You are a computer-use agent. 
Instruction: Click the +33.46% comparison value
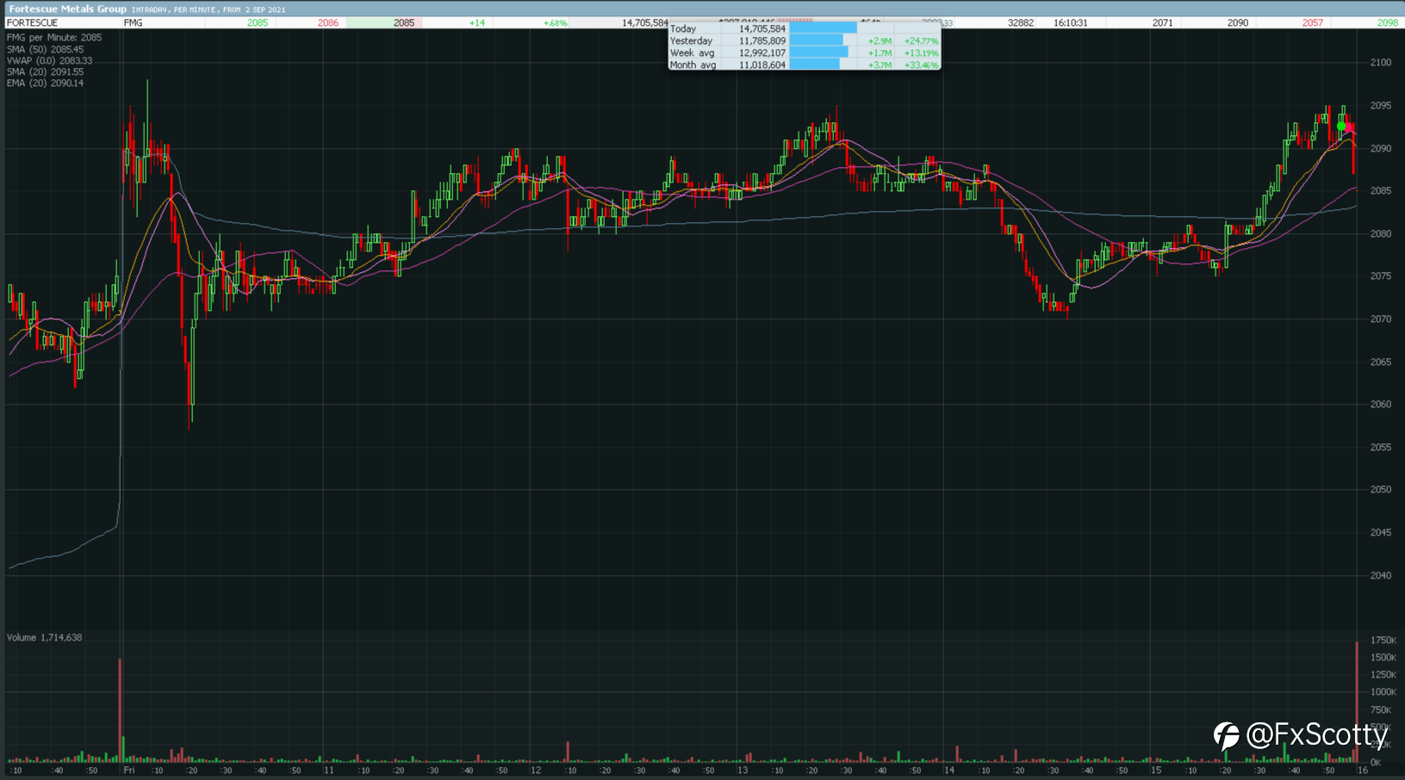pos(922,65)
